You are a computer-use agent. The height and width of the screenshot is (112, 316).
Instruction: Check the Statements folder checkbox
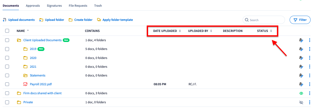coord(7,75)
